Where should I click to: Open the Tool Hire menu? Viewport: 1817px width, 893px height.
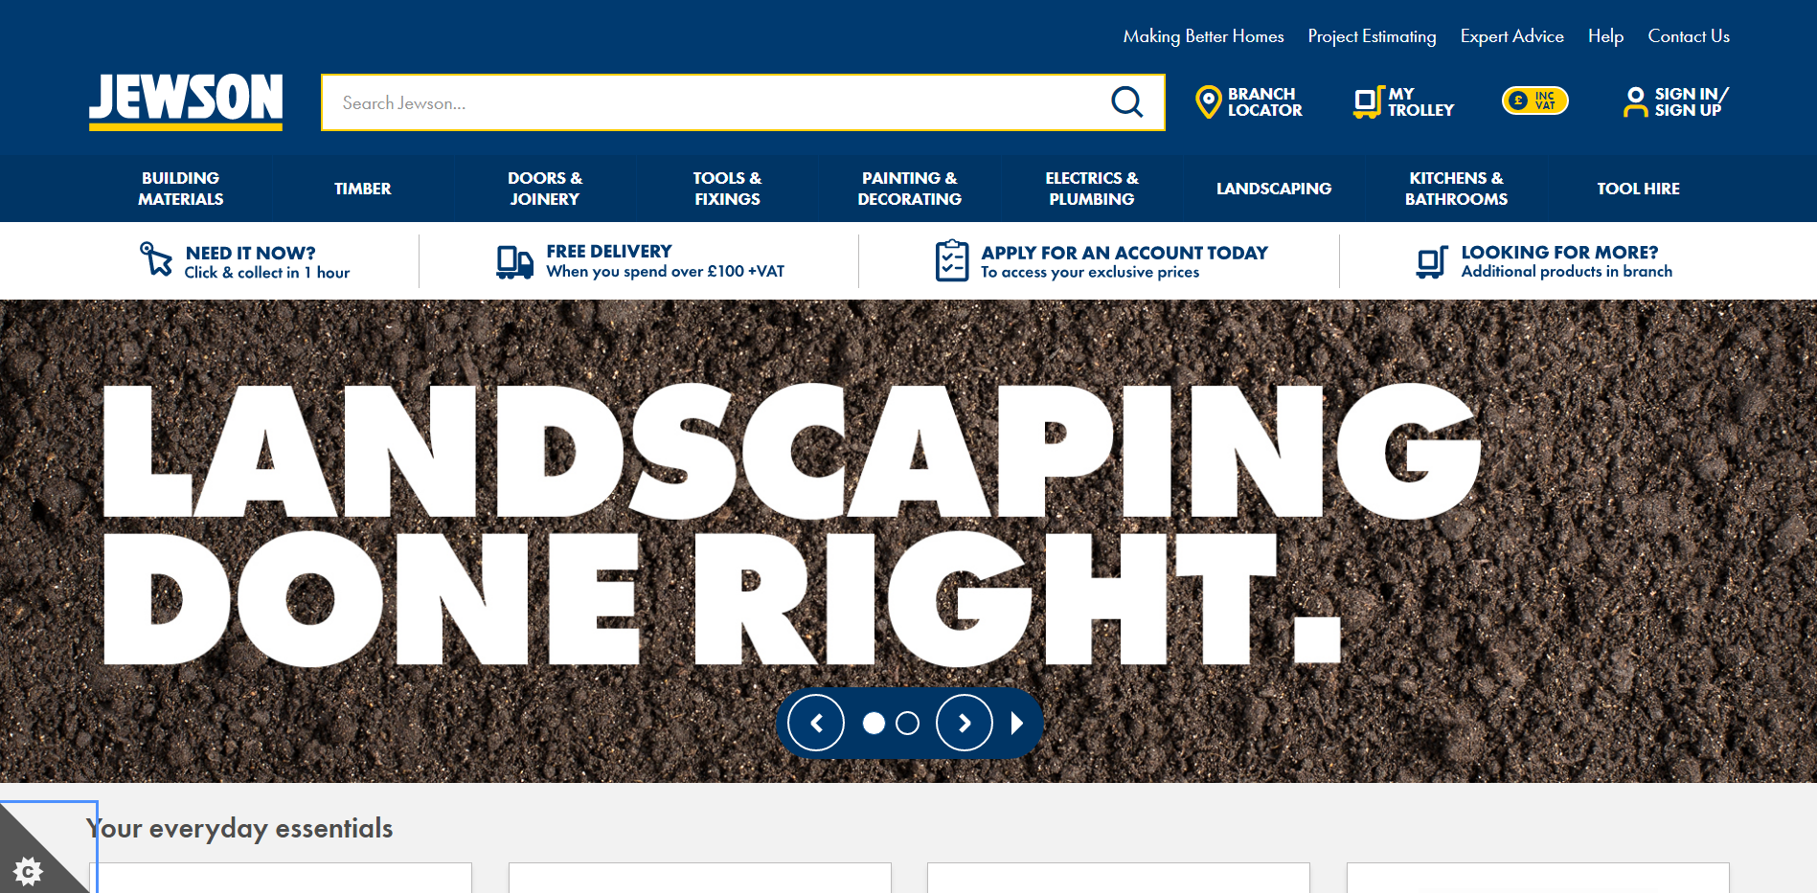point(1638,189)
